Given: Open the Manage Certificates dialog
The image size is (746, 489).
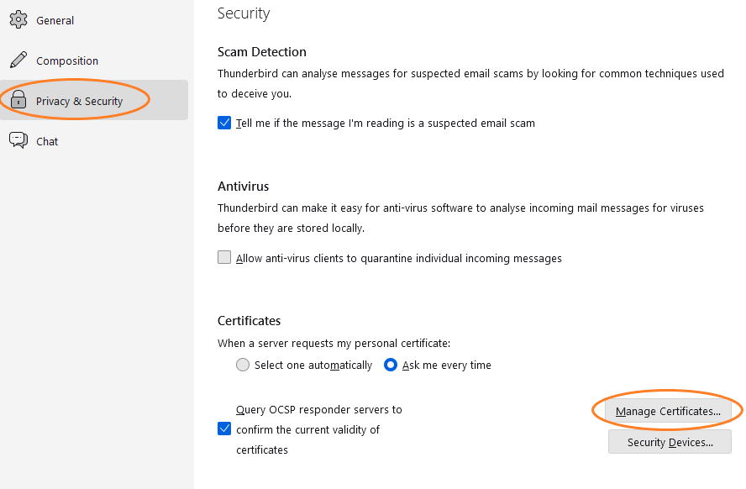Looking at the screenshot, I should click(x=668, y=411).
